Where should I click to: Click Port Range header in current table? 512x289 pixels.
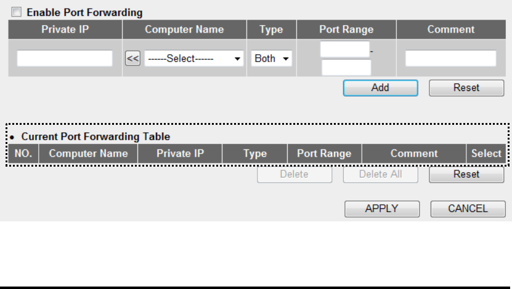pyautogui.click(x=324, y=154)
